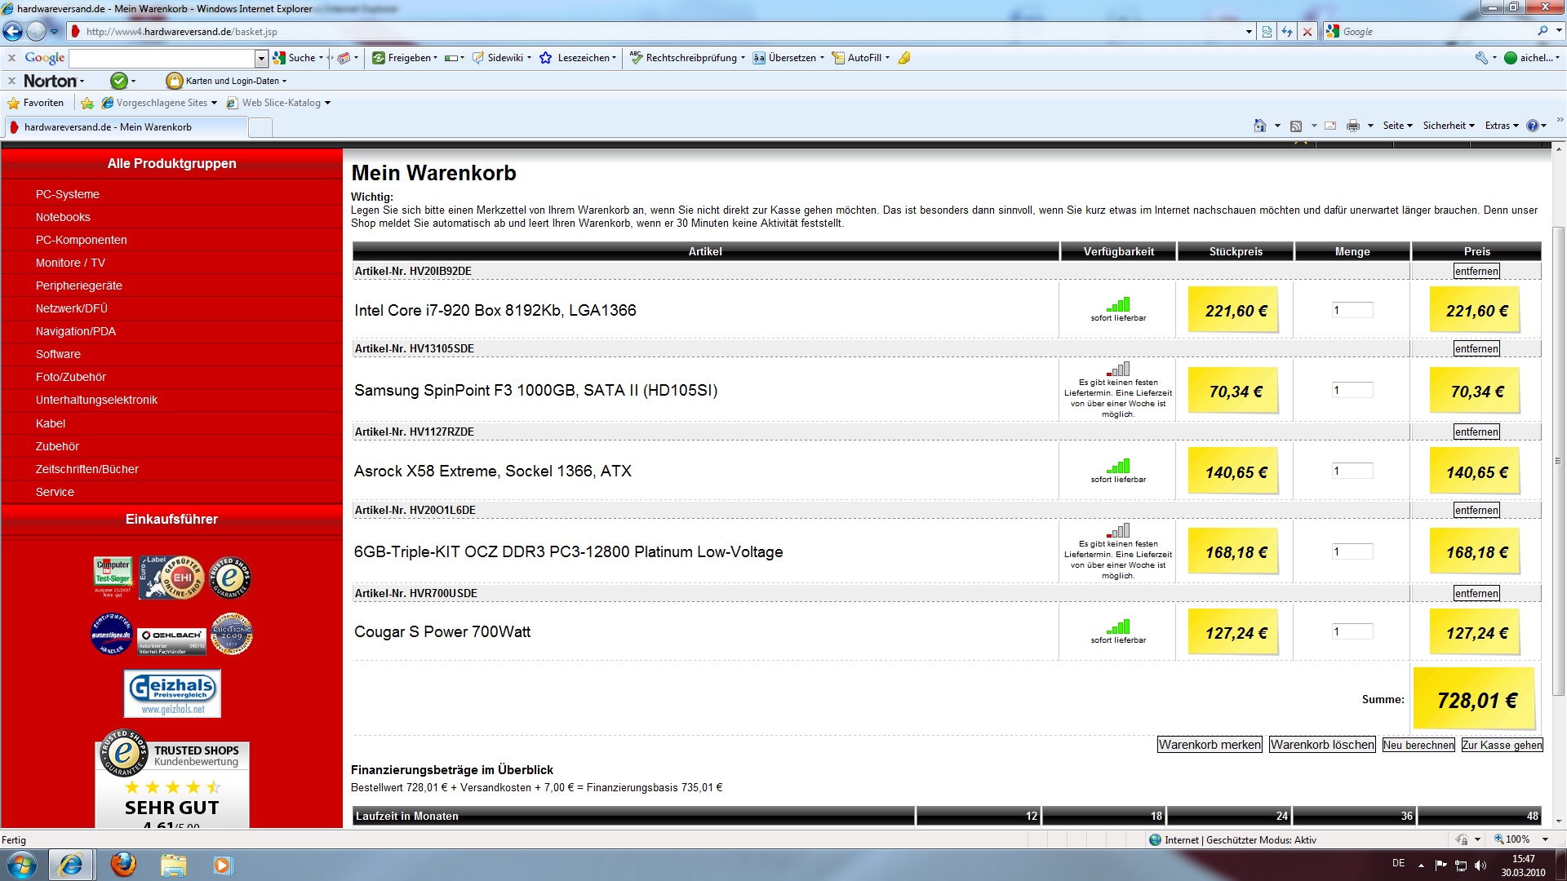Open the address bar history dropdown arrow
Screen dimensions: 1567x881
1249,32
